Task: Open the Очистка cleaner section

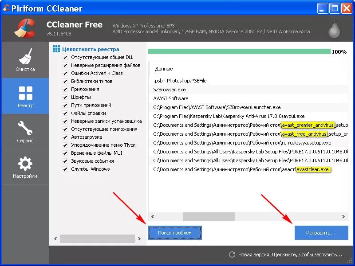Action: pyautogui.click(x=25, y=60)
